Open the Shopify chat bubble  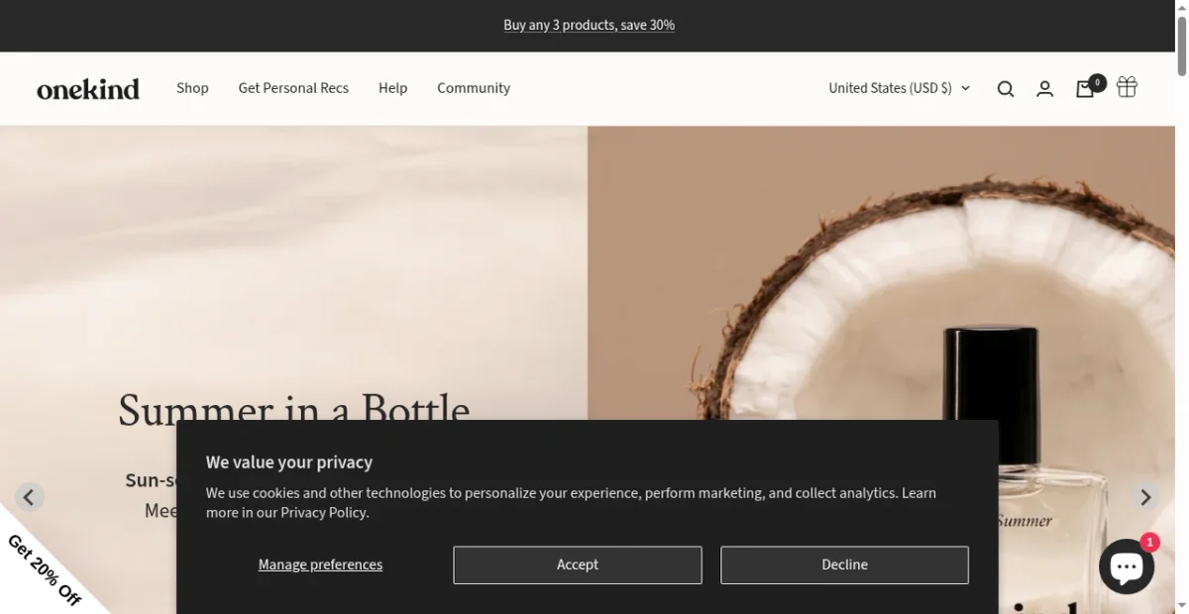point(1127,566)
